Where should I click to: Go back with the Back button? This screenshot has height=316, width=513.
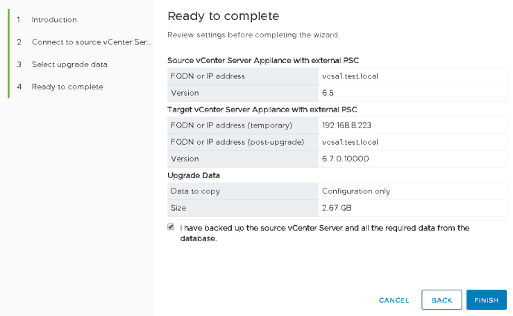(x=441, y=300)
